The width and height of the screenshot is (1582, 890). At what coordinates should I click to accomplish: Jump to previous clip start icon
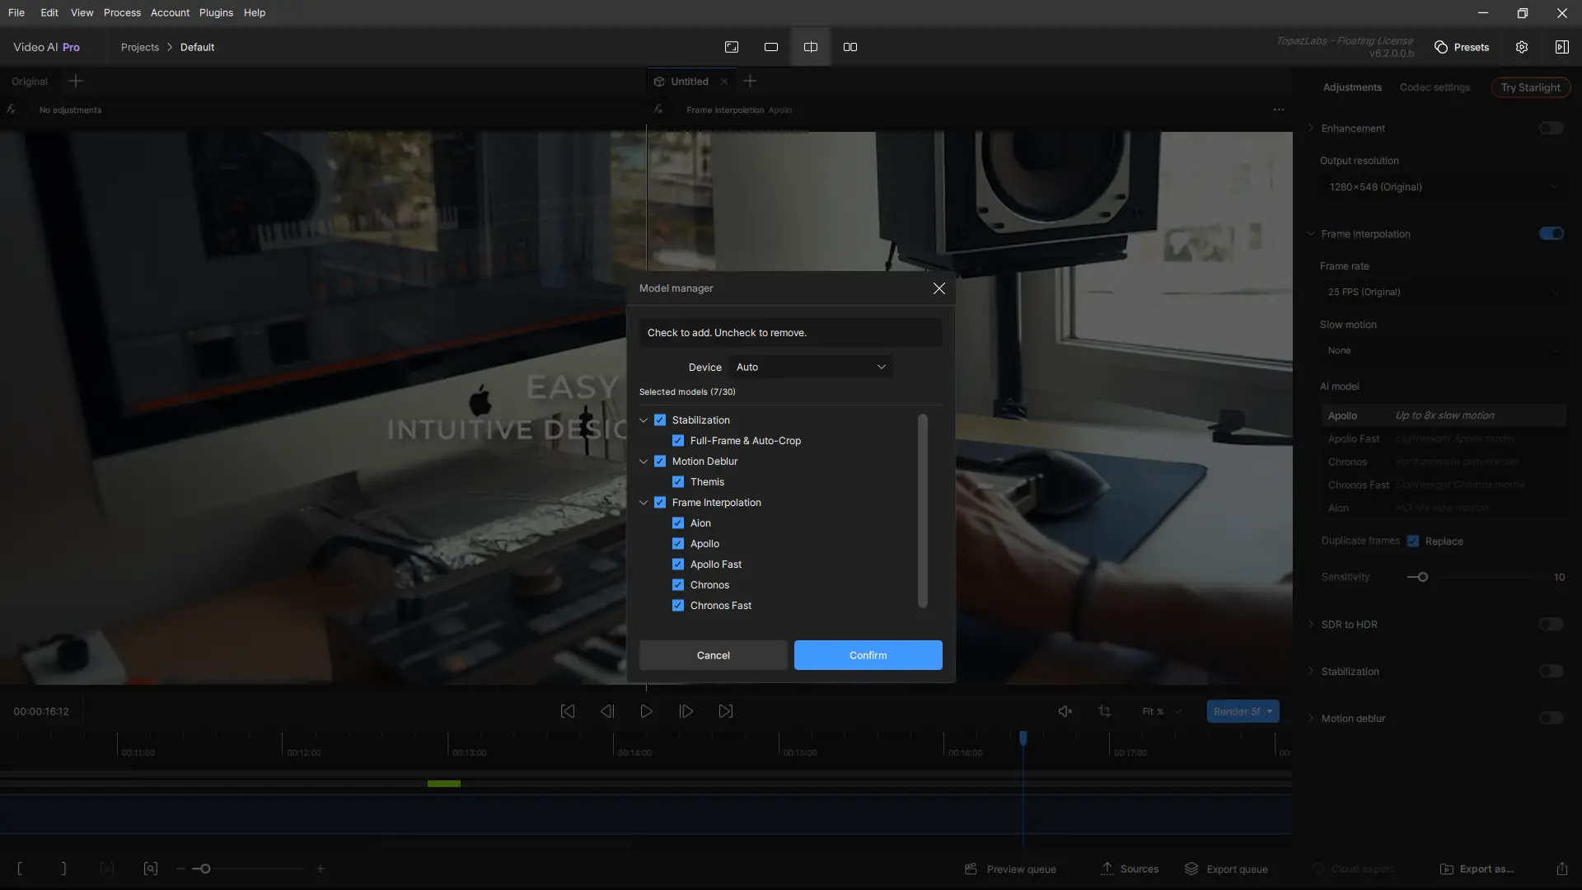(x=568, y=711)
